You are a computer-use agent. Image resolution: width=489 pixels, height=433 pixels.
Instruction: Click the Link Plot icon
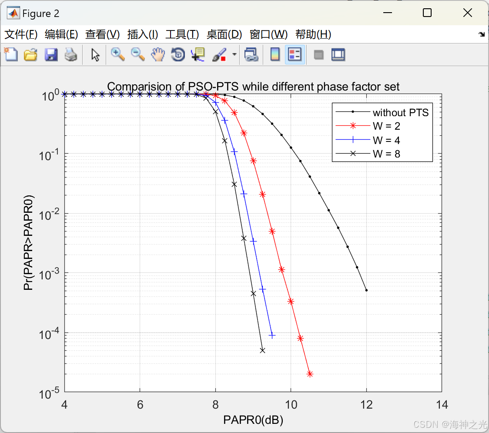(251, 54)
